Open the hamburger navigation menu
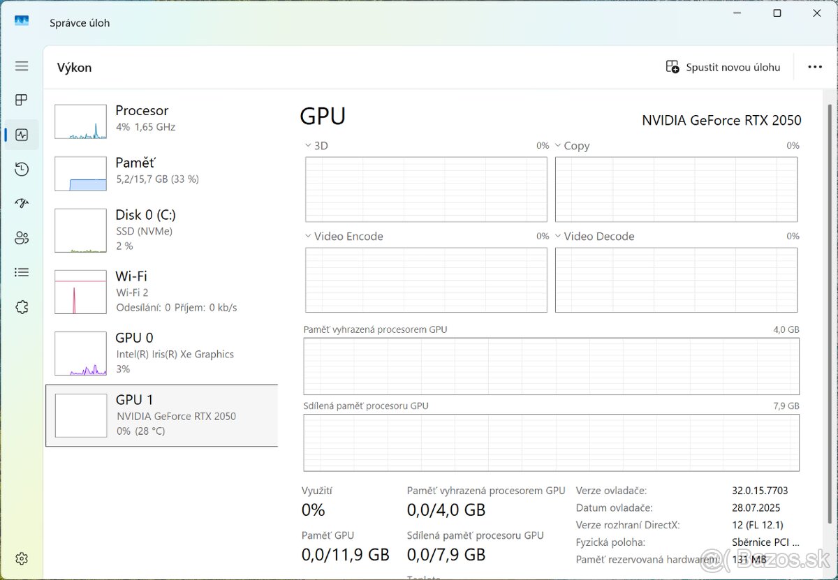Viewport: 838px width, 580px height. [22, 66]
